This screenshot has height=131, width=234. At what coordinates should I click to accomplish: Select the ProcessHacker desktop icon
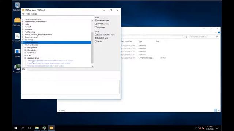pyautogui.click(x=18, y=67)
